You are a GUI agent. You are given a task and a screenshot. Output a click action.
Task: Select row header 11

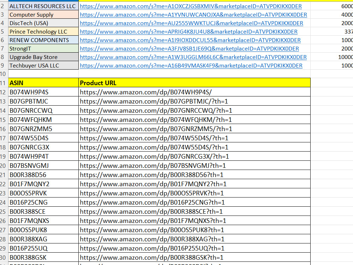click(3, 83)
